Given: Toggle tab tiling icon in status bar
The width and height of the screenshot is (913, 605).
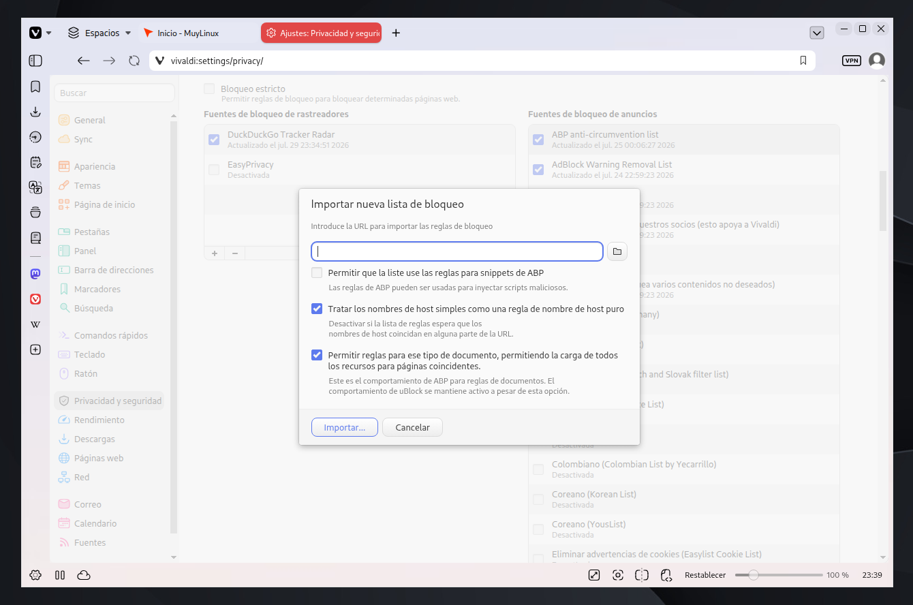Looking at the screenshot, I should coord(642,575).
